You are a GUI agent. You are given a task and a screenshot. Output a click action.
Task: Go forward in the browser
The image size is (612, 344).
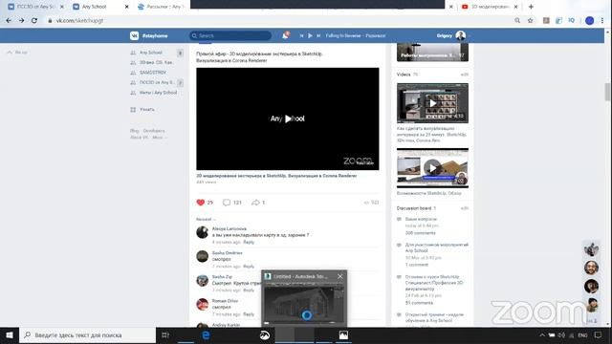(x=21, y=20)
